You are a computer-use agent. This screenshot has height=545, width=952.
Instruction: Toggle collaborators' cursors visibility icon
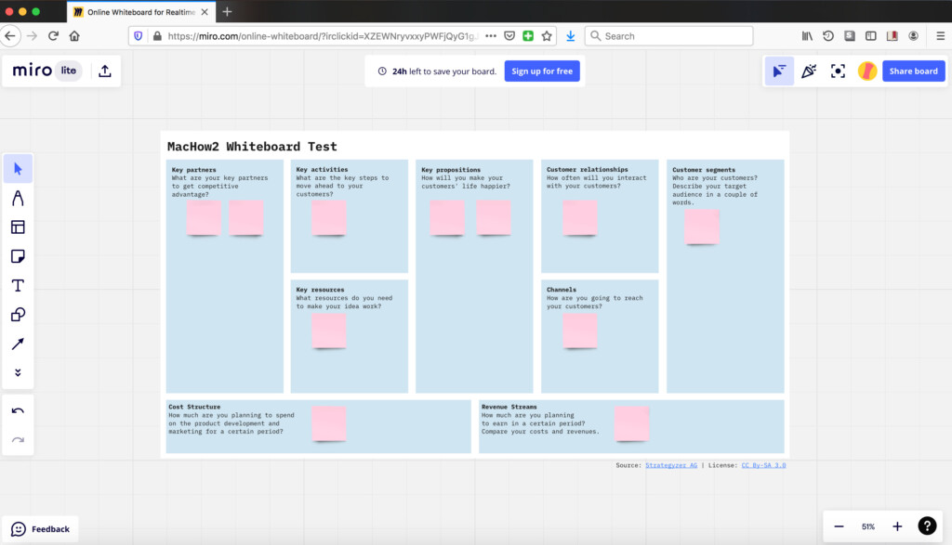click(779, 71)
